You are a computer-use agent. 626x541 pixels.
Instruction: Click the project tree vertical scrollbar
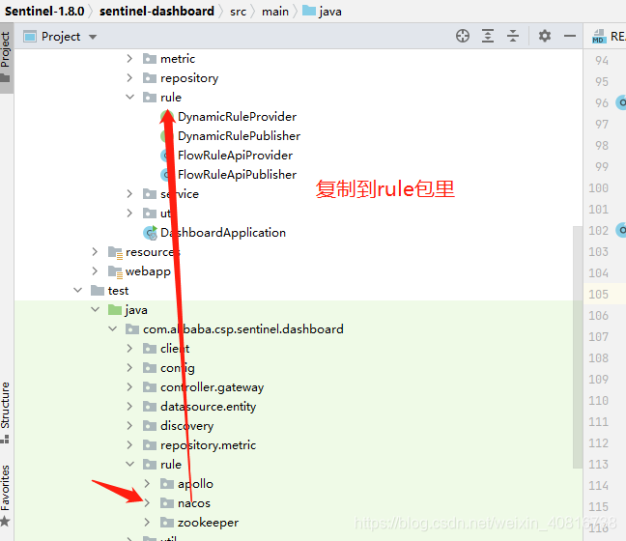click(x=578, y=347)
